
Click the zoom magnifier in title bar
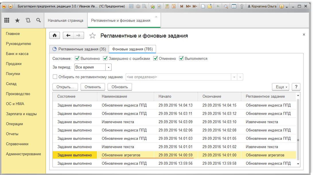point(226,6)
